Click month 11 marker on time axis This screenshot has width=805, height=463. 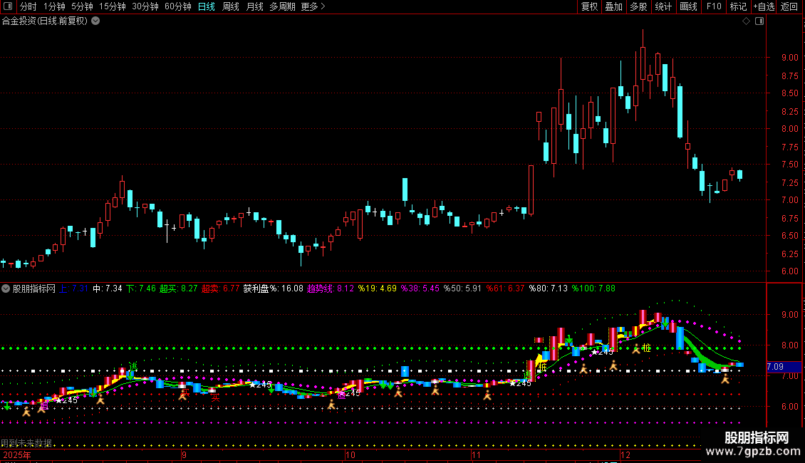[476, 454]
